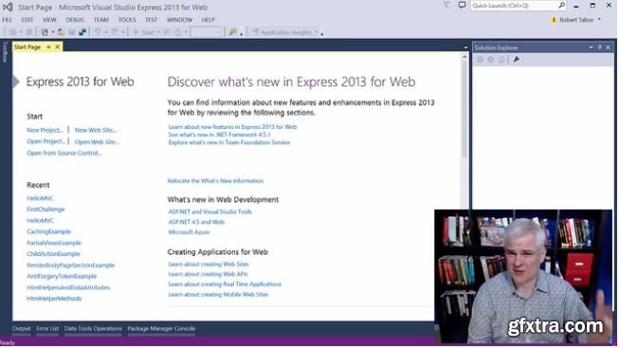The image size is (619, 348).
Task: Open the Redo history dropdown arrow
Action: pos(123,33)
